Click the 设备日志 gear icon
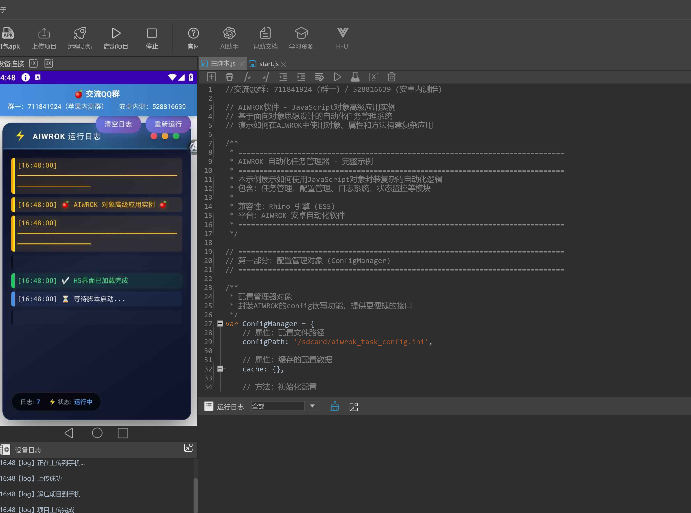Screen dimensions: 691x513 click(x=5, y=450)
